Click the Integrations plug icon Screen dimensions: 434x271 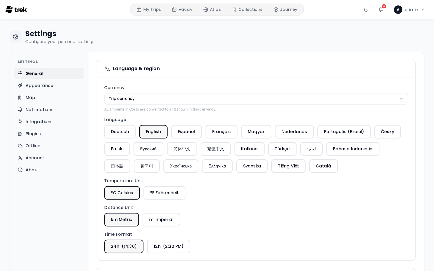pos(20,122)
